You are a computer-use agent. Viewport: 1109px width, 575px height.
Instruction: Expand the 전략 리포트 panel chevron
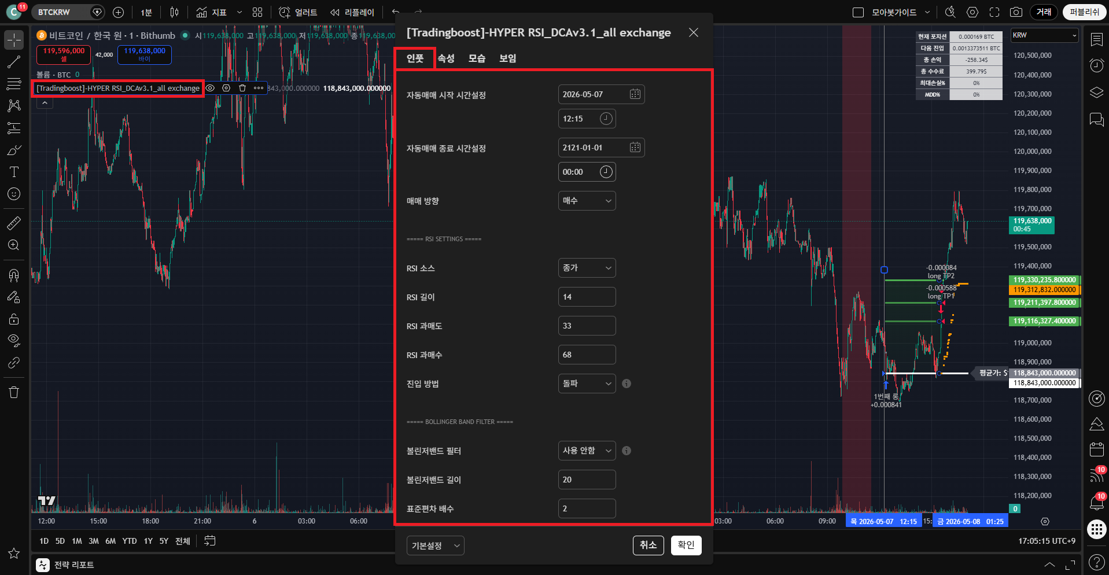[1049, 565]
